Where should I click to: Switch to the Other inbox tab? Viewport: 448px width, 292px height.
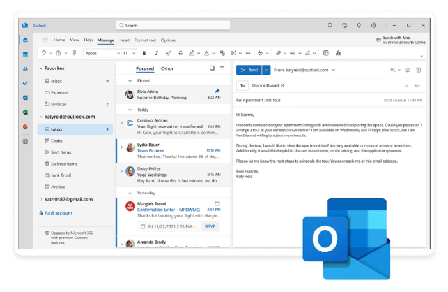tap(167, 69)
